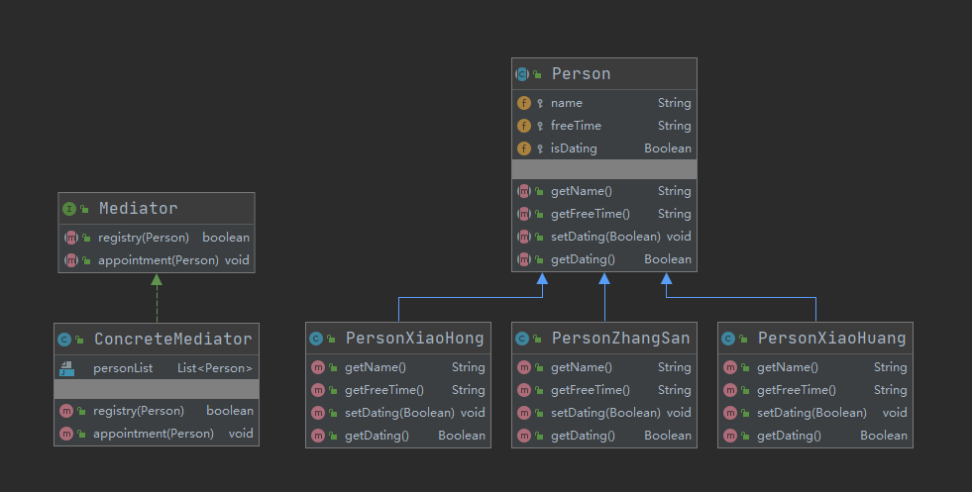Select setDating(Boolean) method in Person
Image resolution: width=972 pixels, height=492 pixels.
click(x=604, y=237)
